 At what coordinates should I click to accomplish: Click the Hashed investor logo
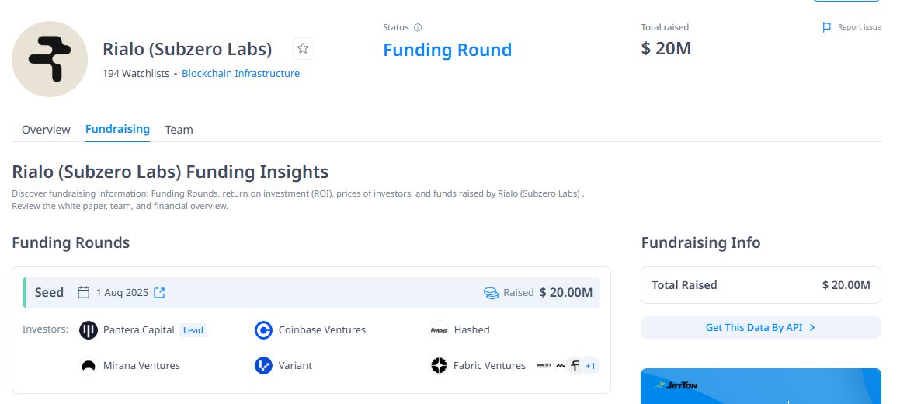click(x=439, y=330)
